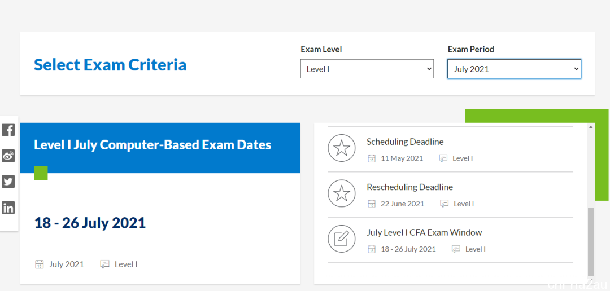
Task: Share the page on Facebook
Action: pyautogui.click(x=8, y=130)
